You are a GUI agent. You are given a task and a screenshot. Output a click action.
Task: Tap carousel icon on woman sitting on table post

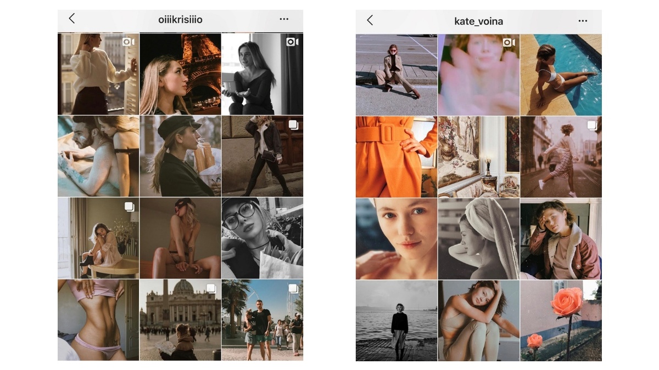(x=129, y=207)
